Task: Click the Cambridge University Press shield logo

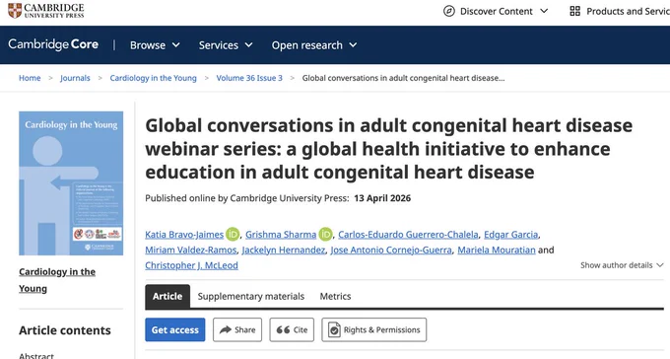Action: pos(15,10)
